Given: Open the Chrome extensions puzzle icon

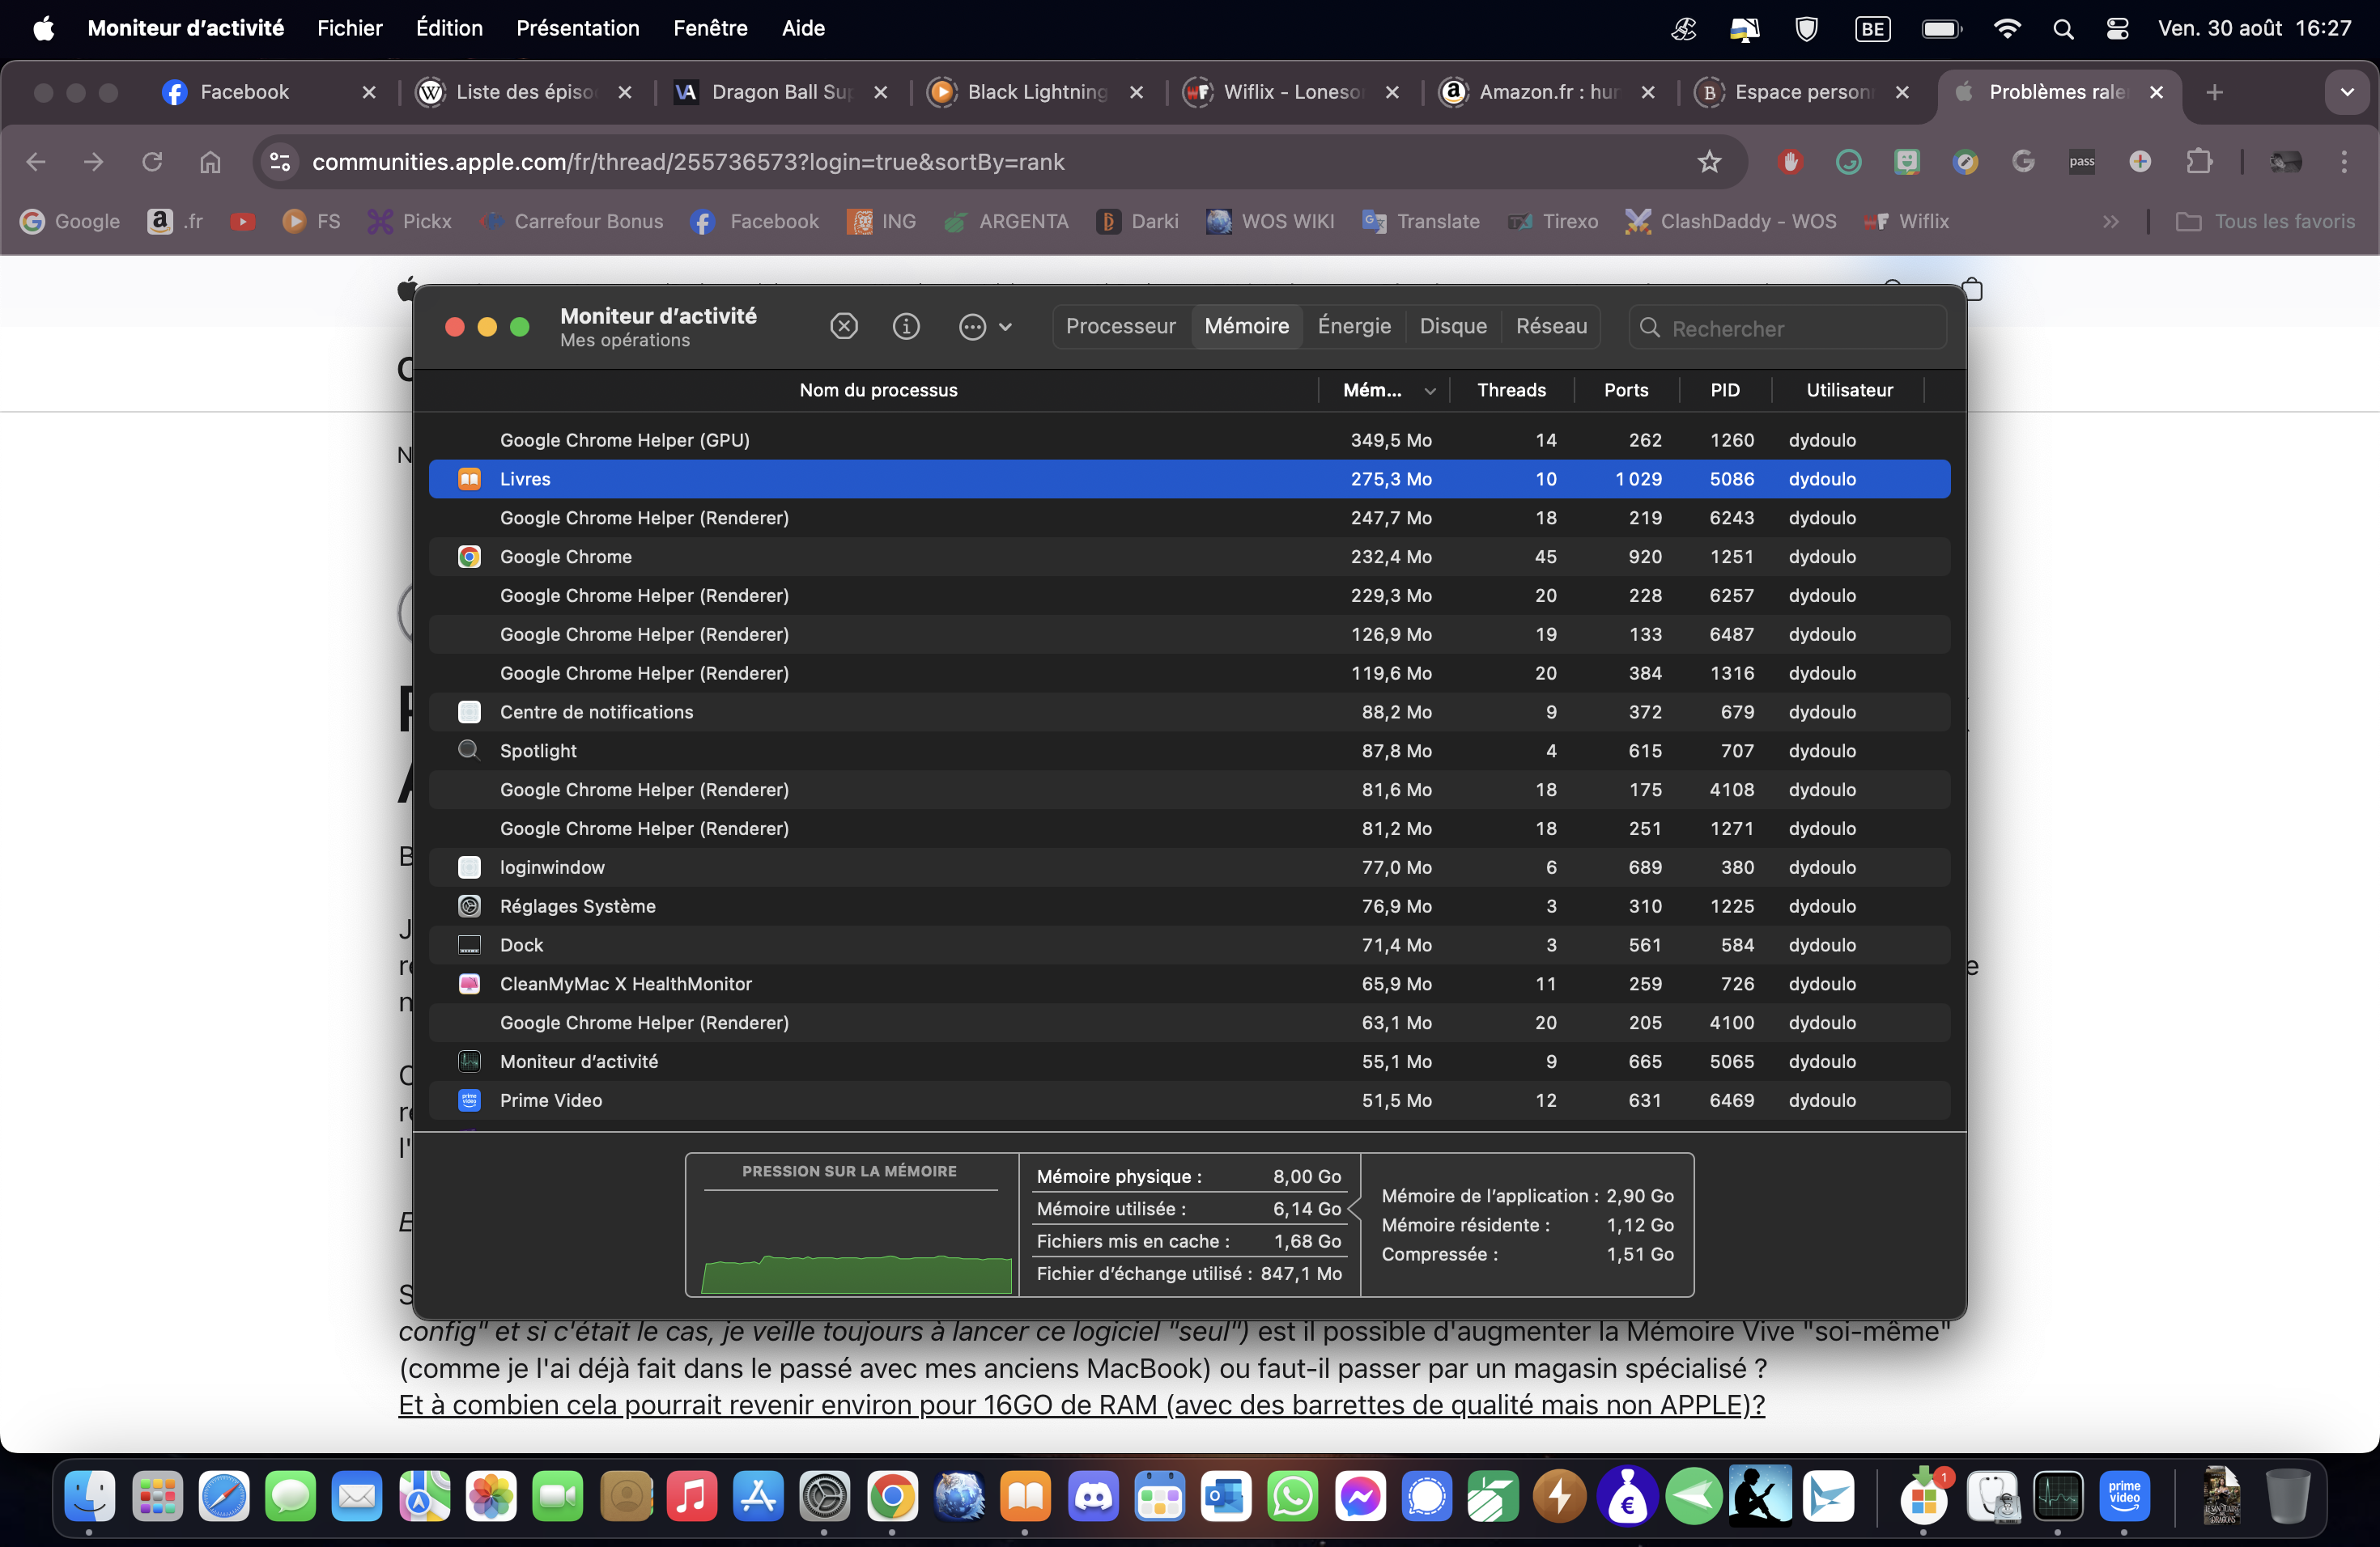Looking at the screenshot, I should (x=2198, y=162).
